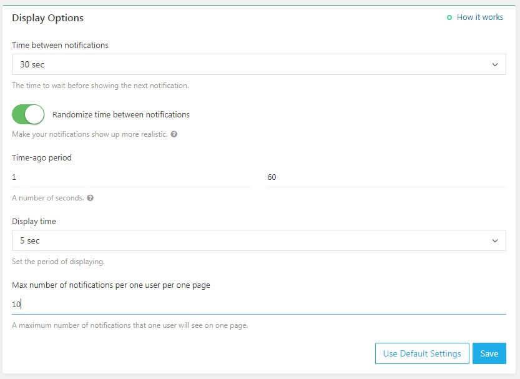520x379 pixels.
Task: Click the Display Options heading
Action: pyautogui.click(x=47, y=18)
